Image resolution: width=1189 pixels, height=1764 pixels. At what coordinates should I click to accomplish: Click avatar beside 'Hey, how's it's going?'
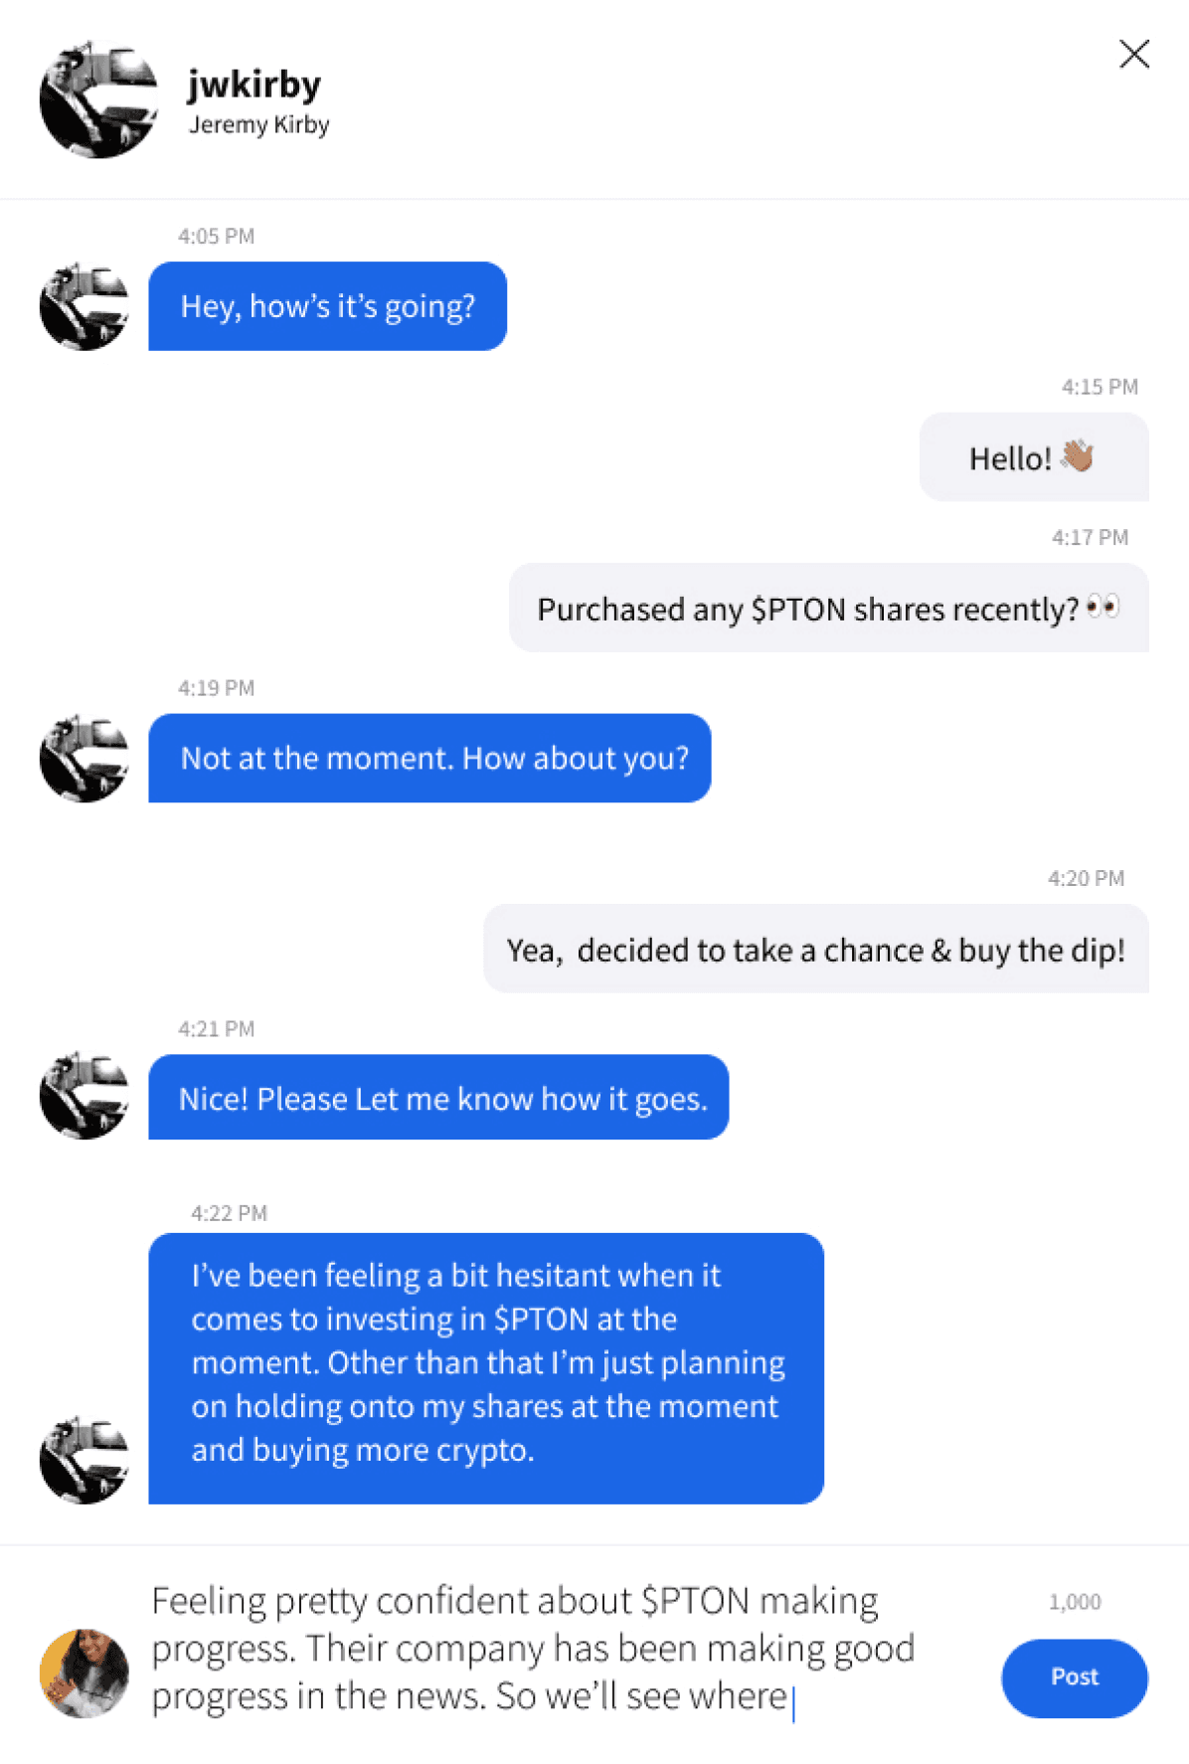pos(85,306)
